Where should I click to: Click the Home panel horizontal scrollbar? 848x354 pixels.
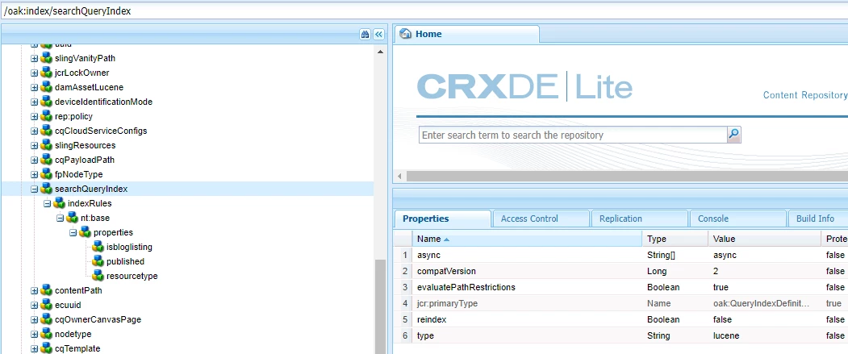[627, 176]
